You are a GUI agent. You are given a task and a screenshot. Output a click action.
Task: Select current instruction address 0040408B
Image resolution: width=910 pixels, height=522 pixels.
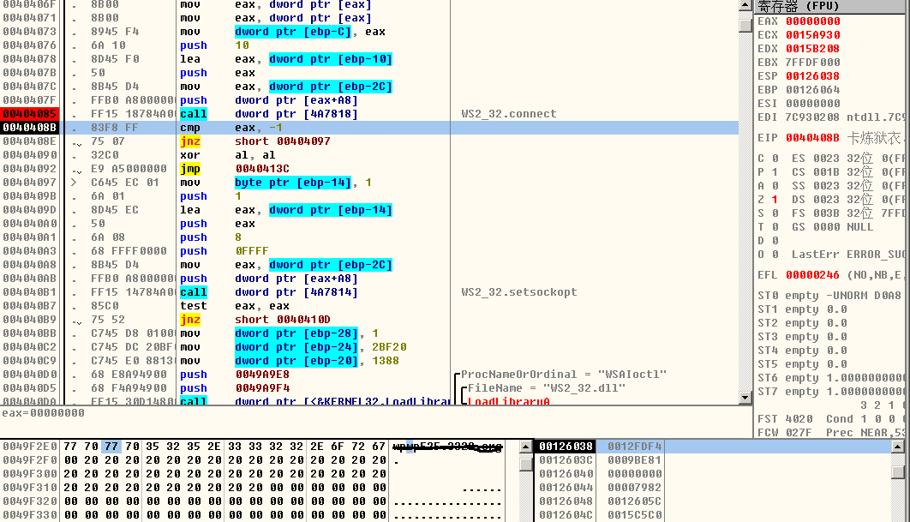click(30, 128)
